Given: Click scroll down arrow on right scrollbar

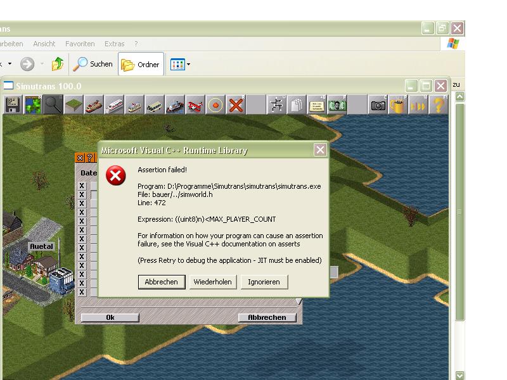Looking at the screenshot, I should [460, 375].
